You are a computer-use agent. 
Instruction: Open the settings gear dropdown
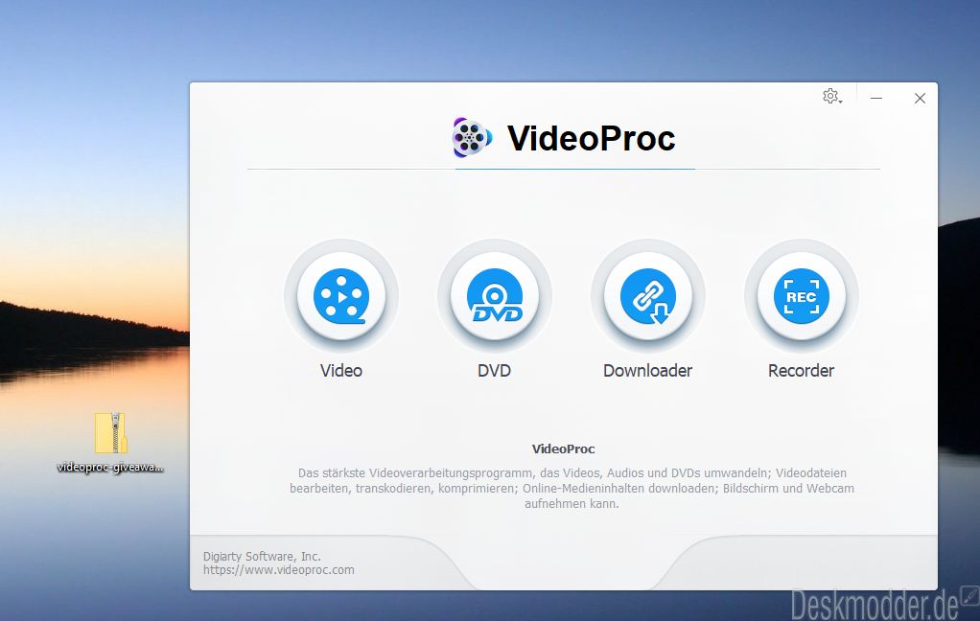tap(832, 97)
